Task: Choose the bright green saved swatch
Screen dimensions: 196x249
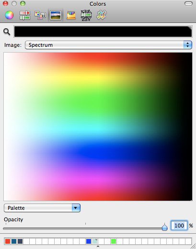Action: pyautogui.click(x=114, y=241)
